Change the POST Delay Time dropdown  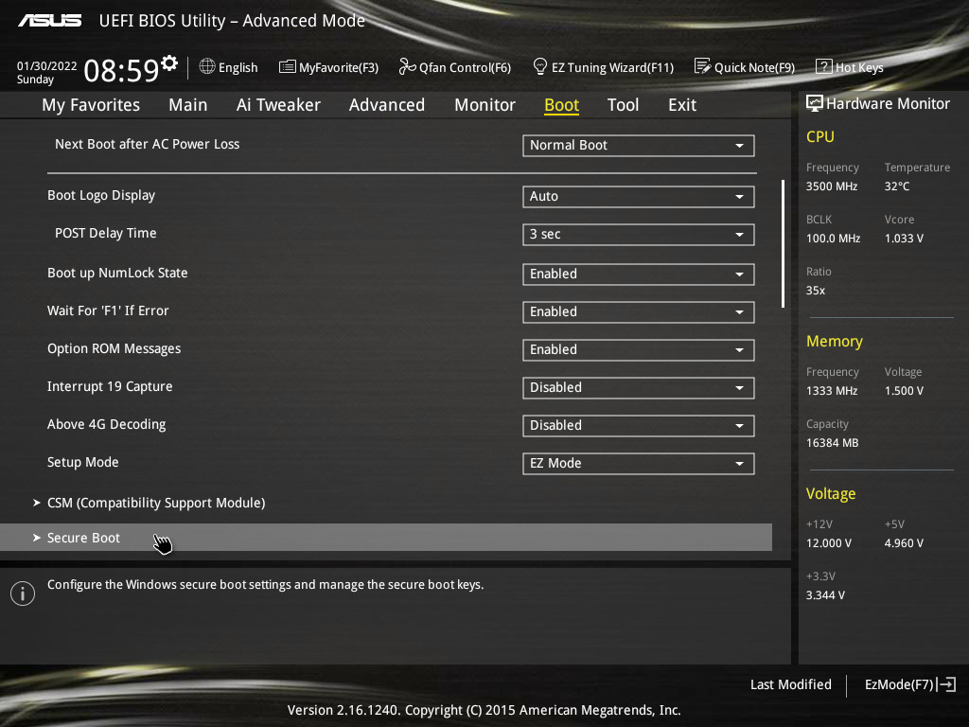(x=639, y=235)
